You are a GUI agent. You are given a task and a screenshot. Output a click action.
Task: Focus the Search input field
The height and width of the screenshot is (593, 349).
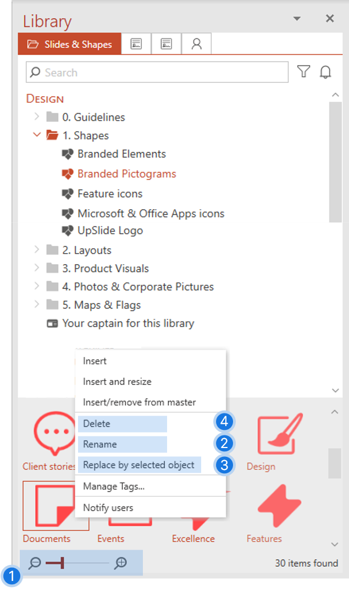click(x=157, y=72)
